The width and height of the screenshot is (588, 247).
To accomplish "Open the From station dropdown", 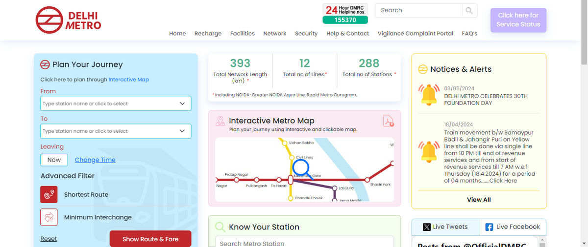I will (x=116, y=103).
